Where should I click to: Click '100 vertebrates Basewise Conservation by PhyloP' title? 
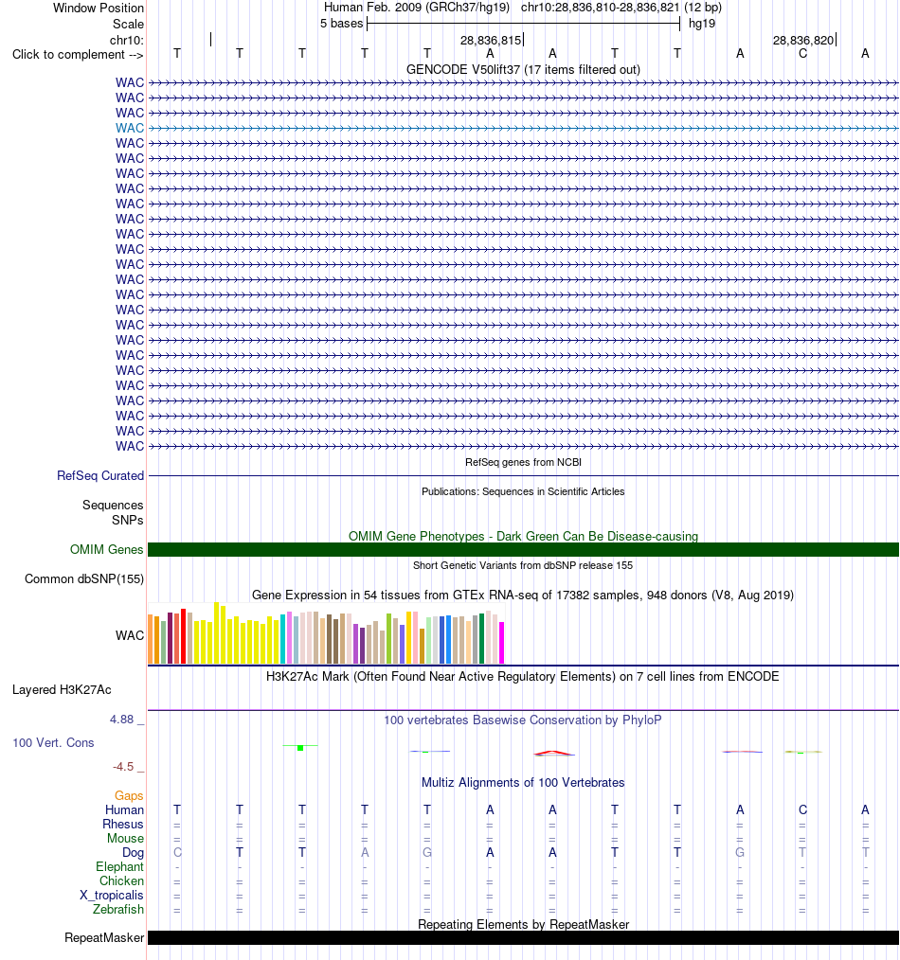point(523,720)
